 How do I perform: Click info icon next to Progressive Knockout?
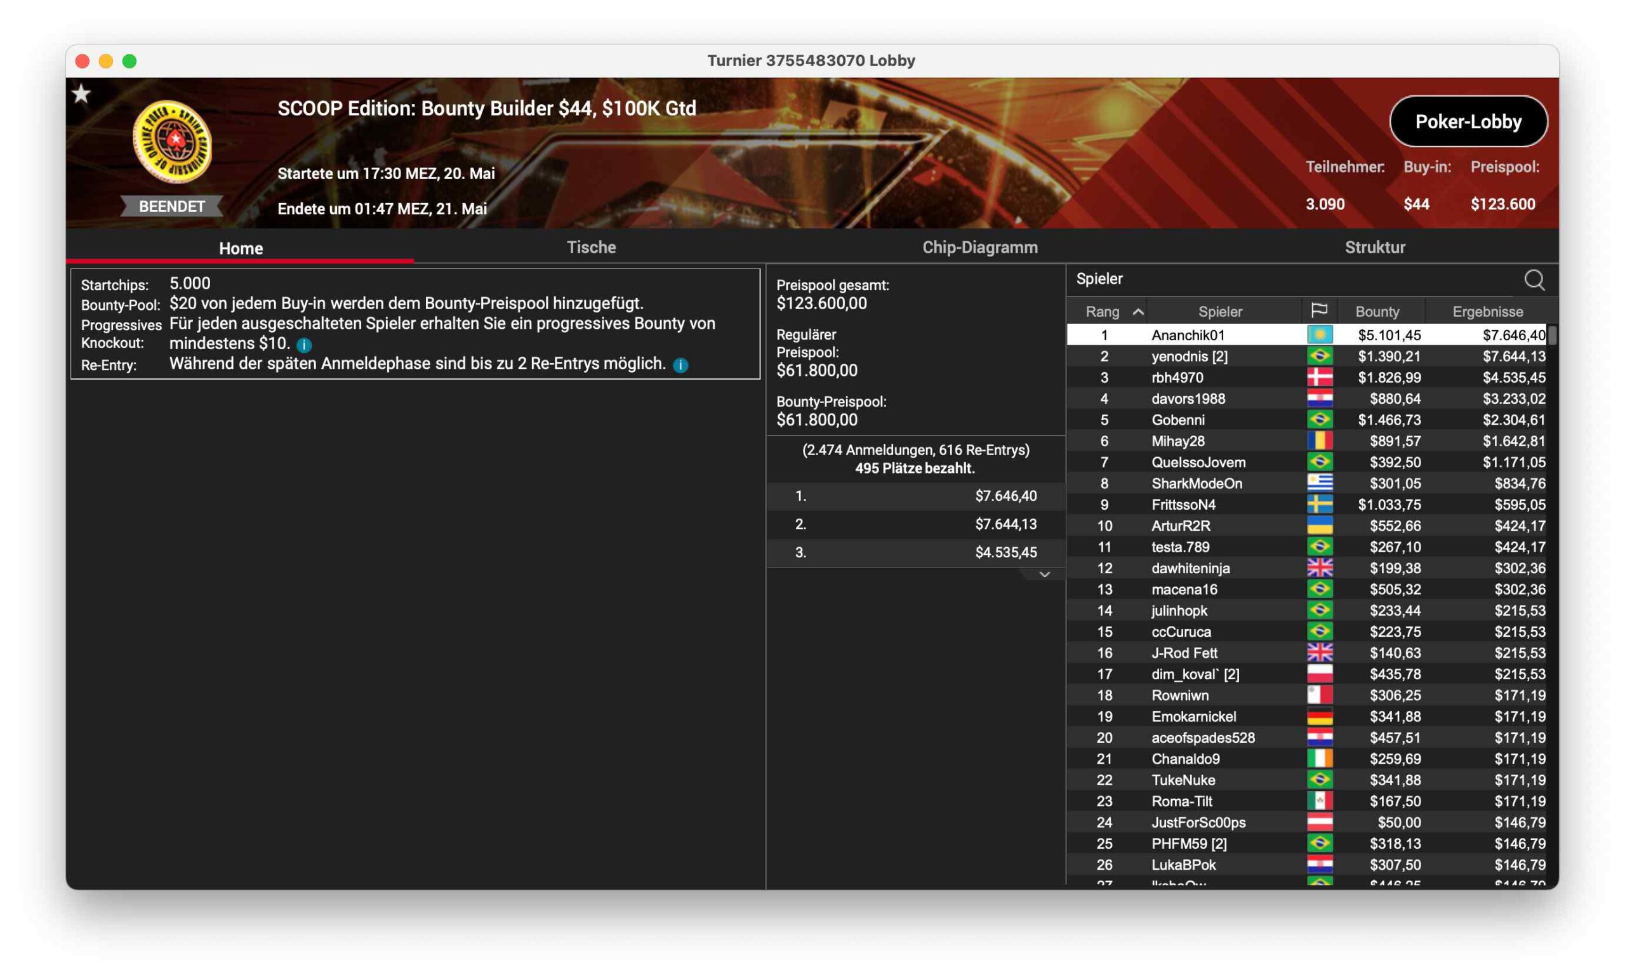[304, 344]
